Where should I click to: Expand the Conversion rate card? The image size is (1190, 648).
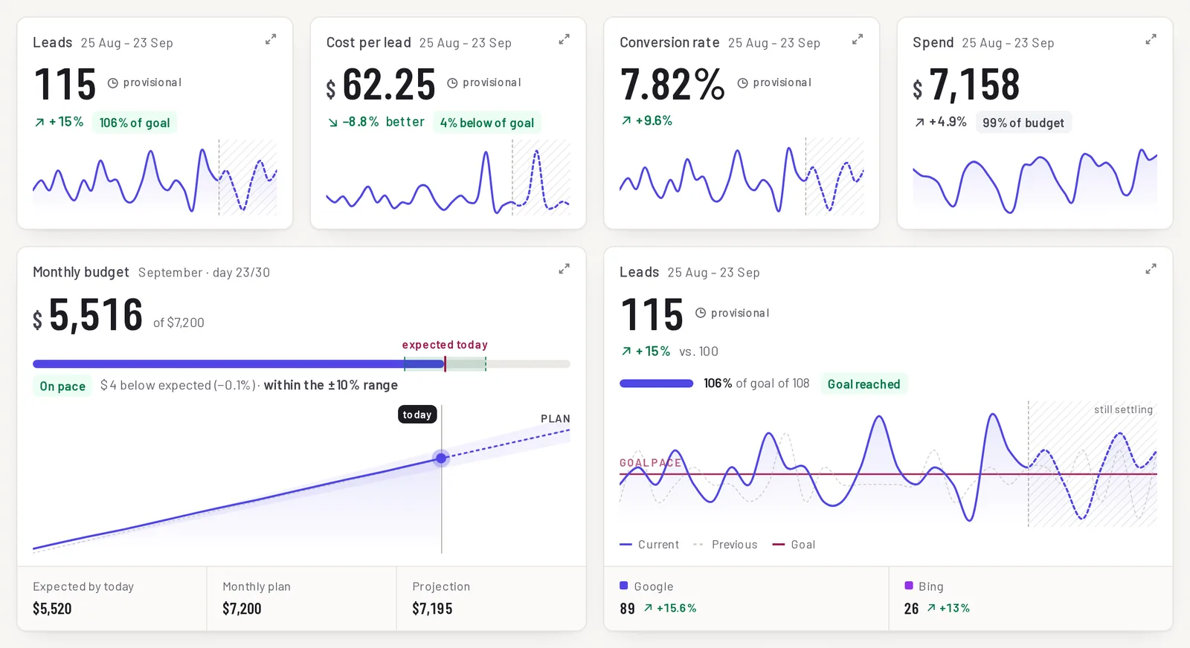coord(858,39)
